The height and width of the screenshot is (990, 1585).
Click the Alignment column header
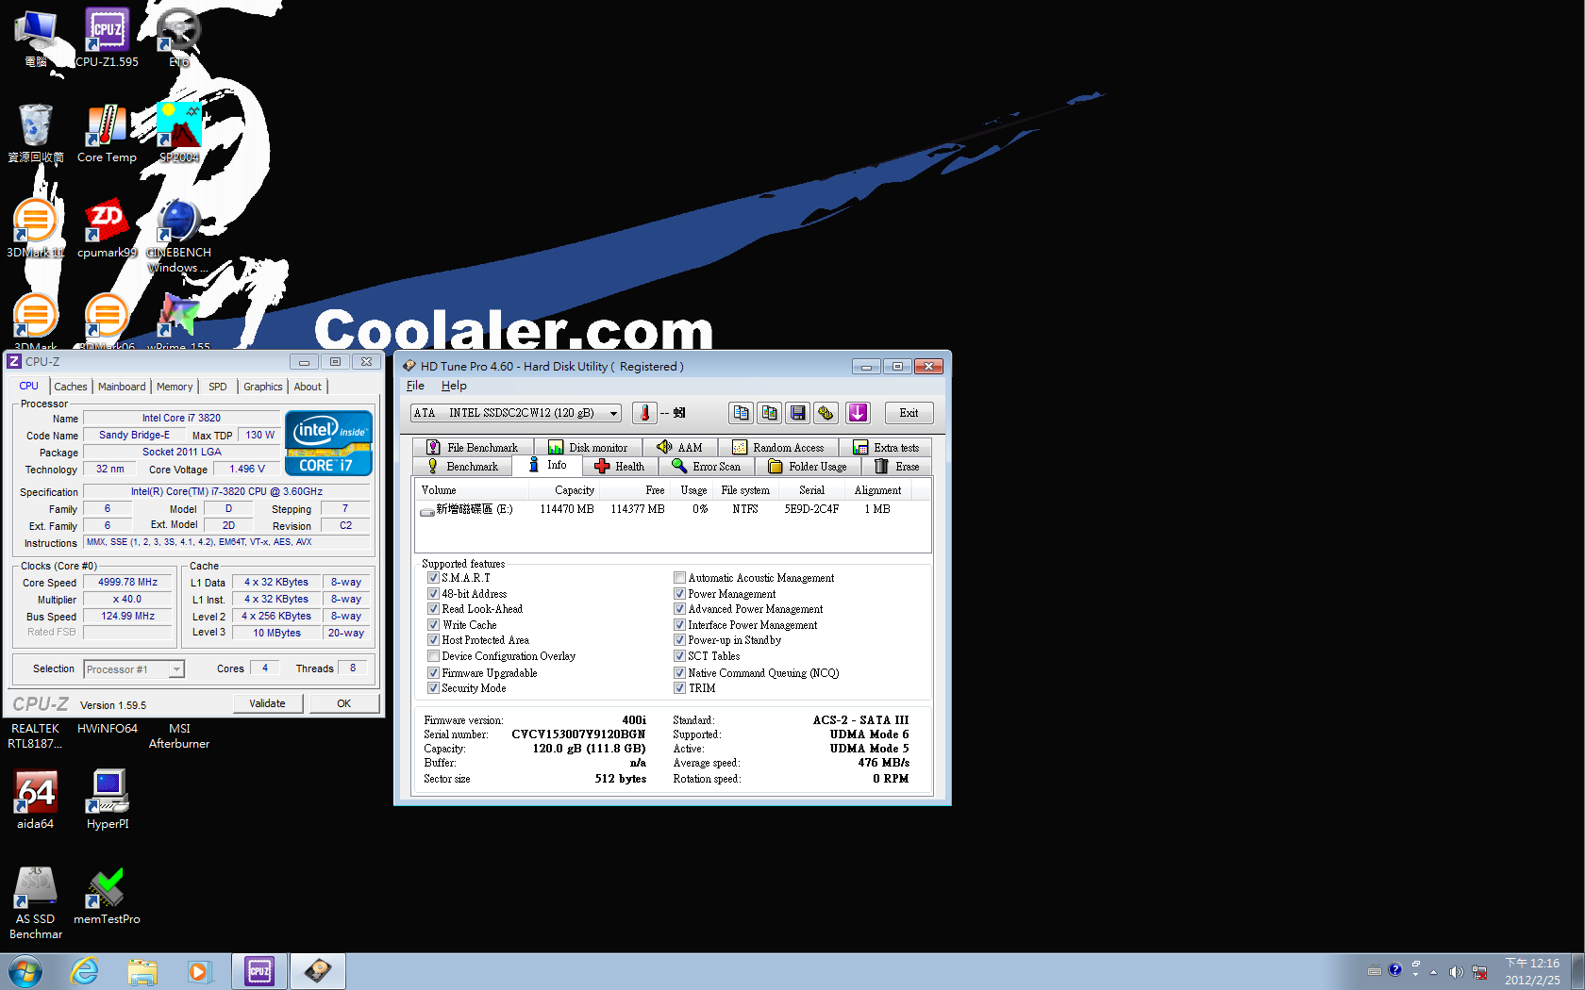click(877, 490)
